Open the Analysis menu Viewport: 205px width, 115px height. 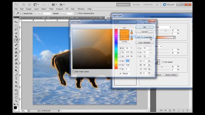[x=59, y=9]
